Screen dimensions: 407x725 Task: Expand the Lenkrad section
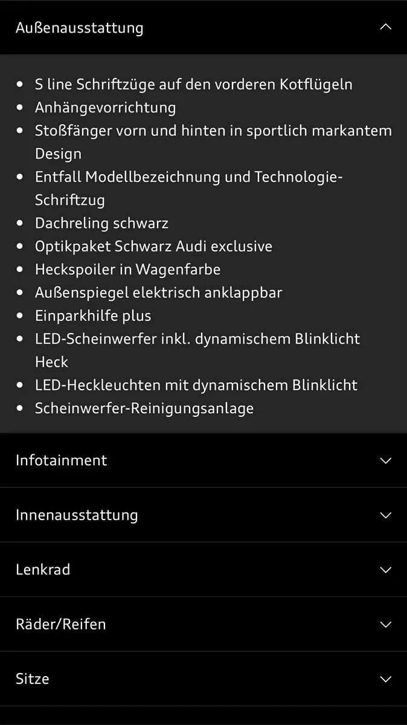(203, 570)
